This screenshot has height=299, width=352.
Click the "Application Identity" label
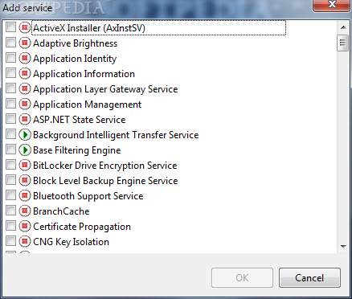point(75,59)
